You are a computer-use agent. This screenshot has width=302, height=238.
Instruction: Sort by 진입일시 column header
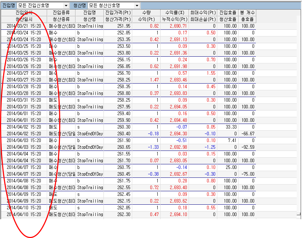[24, 13]
